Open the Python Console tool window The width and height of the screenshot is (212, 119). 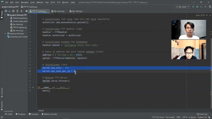pos(49,114)
